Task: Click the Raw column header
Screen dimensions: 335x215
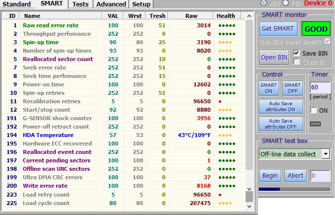Action: coord(191,16)
